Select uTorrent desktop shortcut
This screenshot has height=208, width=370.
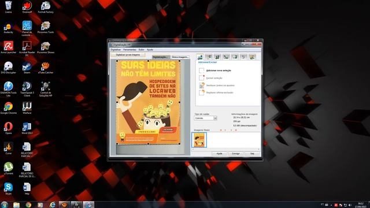coord(8,168)
